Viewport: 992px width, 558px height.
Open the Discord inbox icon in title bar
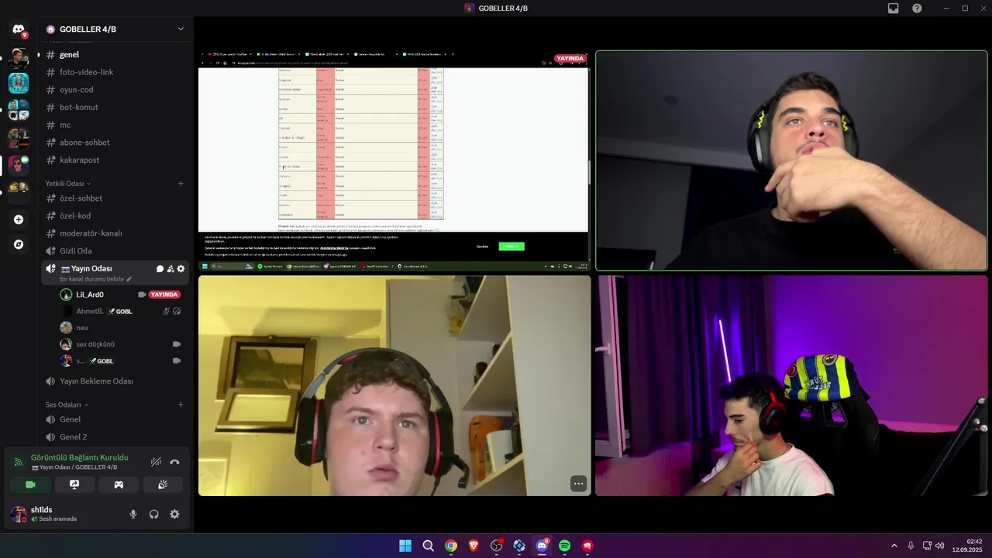click(x=894, y=9)
